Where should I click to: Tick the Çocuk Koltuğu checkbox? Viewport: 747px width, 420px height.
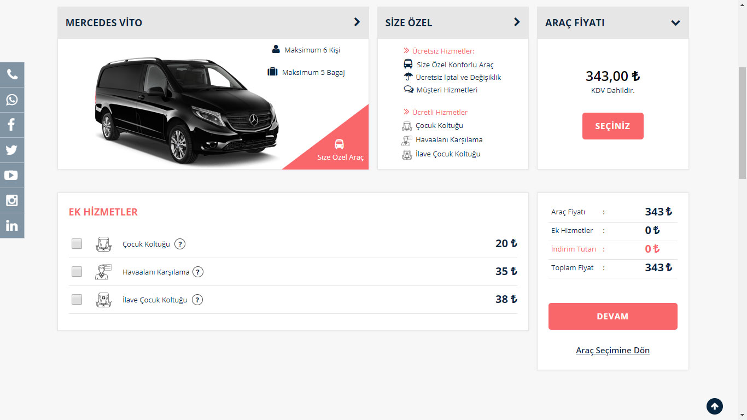click(x=77, y=244)
